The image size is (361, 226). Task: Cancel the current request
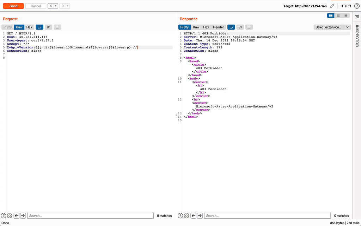[x=36, y=6]
